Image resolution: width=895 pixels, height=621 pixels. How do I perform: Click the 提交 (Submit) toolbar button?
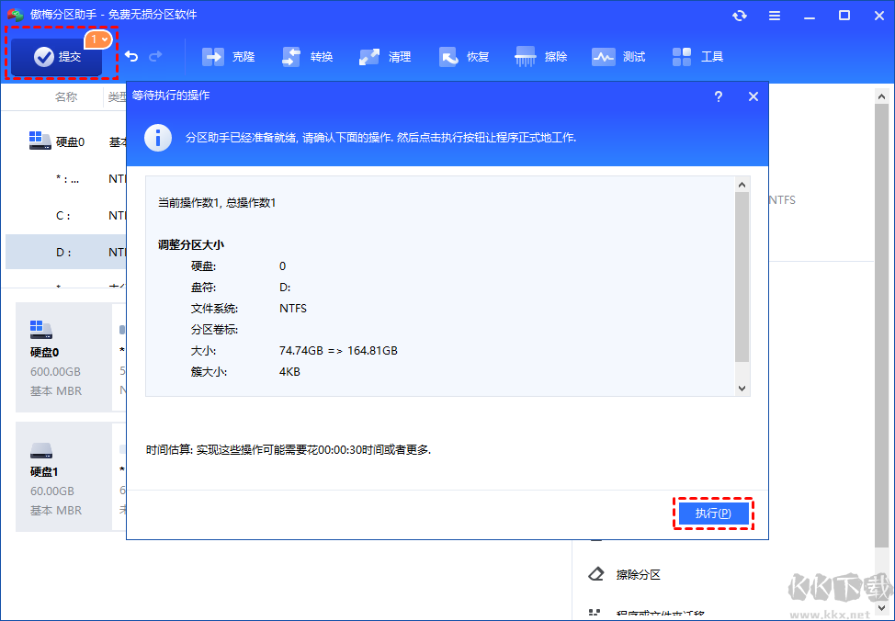click(53, 56)
